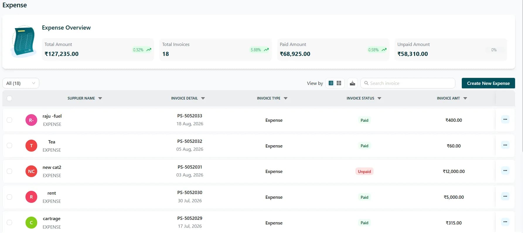Click the rent supplier avatar
This screenshot has width=523, height=233.
pyautogui.click(x=31, y=197)
